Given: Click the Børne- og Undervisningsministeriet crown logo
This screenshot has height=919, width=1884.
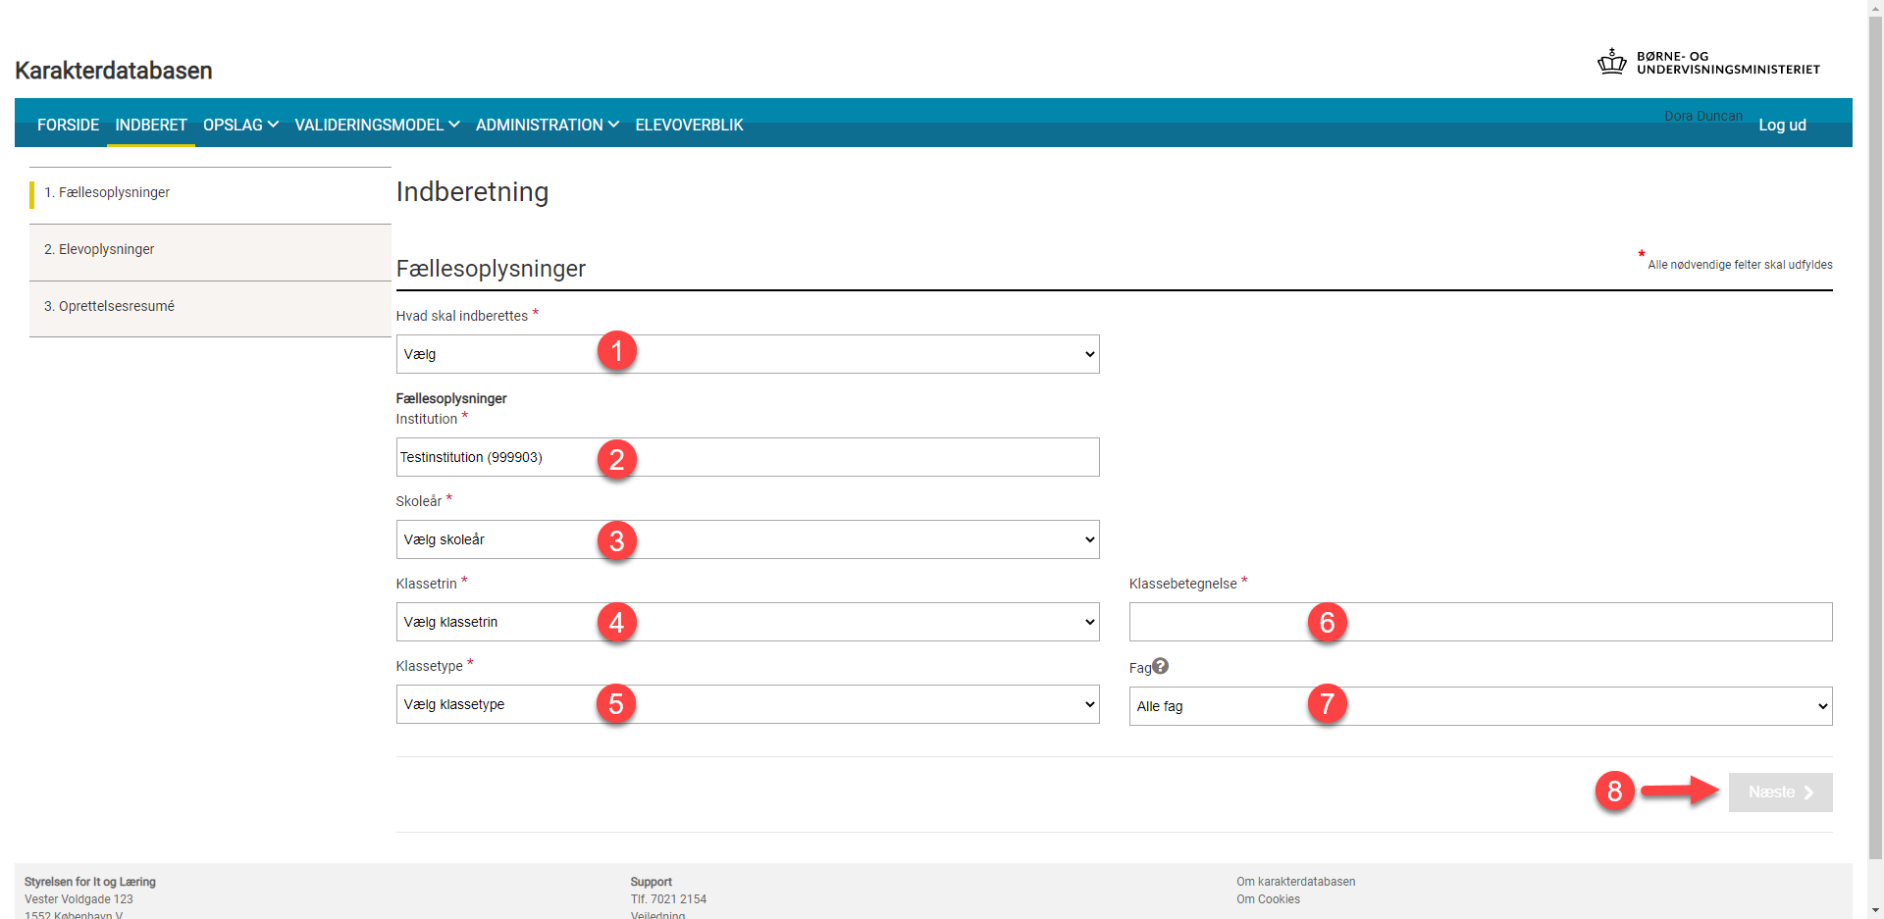Looking at the screenshot, I should tap(1611, 62).
